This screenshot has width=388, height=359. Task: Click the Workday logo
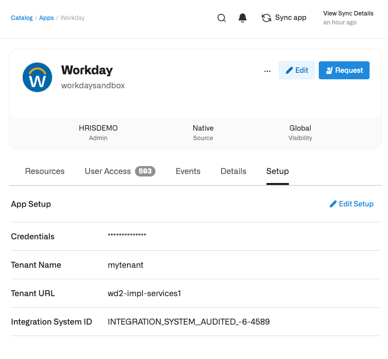[37, 77]
